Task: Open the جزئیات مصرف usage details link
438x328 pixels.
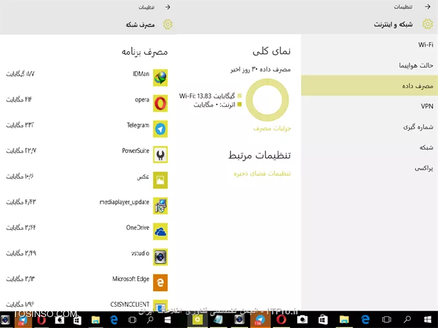Action: coord(272,128)
